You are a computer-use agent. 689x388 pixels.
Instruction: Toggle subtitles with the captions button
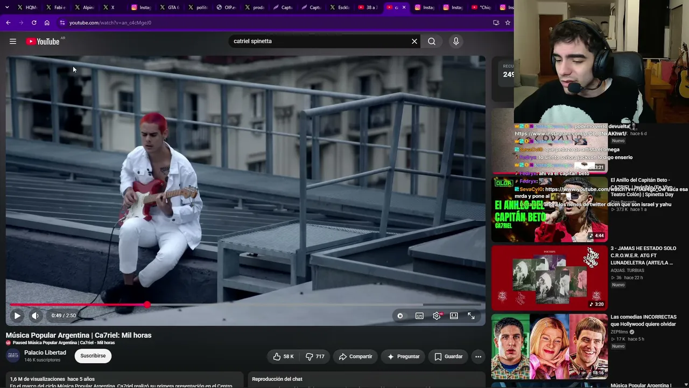[x=419, y=316]
